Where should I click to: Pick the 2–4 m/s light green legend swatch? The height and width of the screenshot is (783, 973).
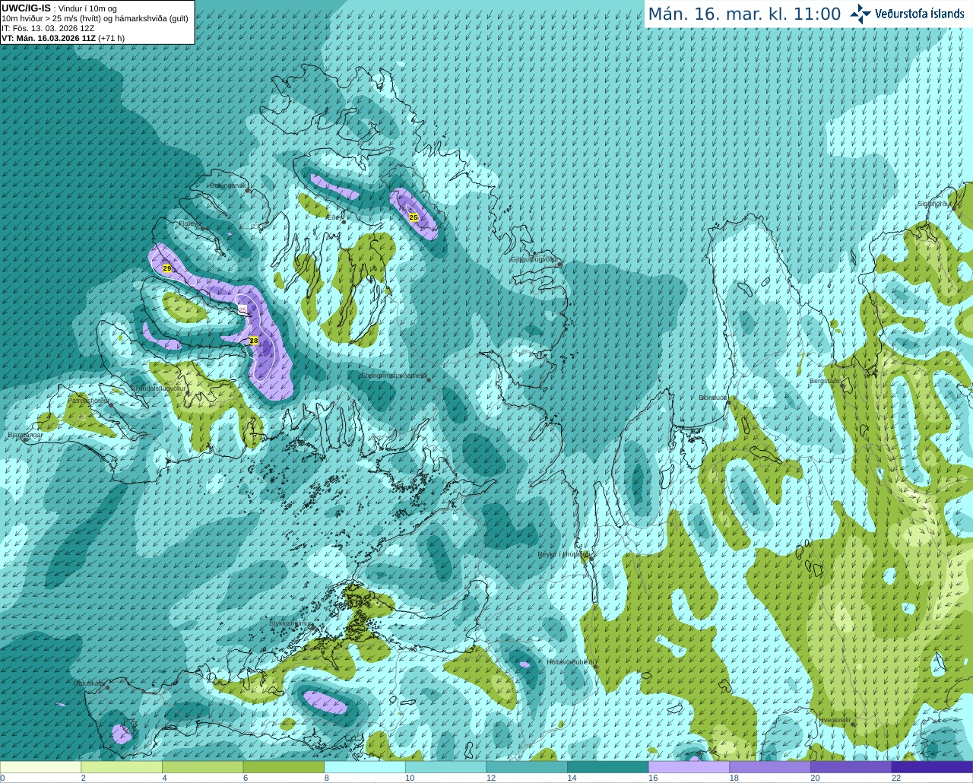click(x=122, y=767)
